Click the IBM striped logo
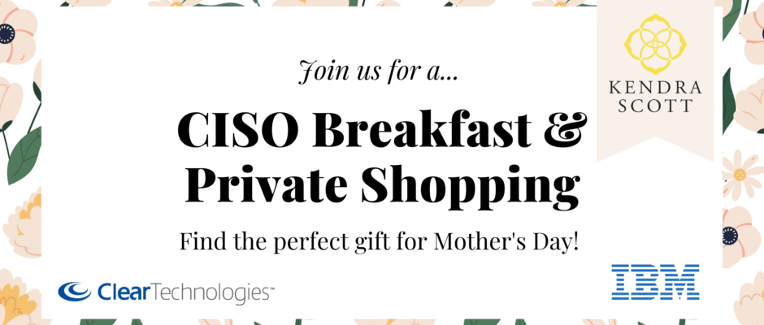The width and height of the screenshot is (764, 325). pos(655,282)
